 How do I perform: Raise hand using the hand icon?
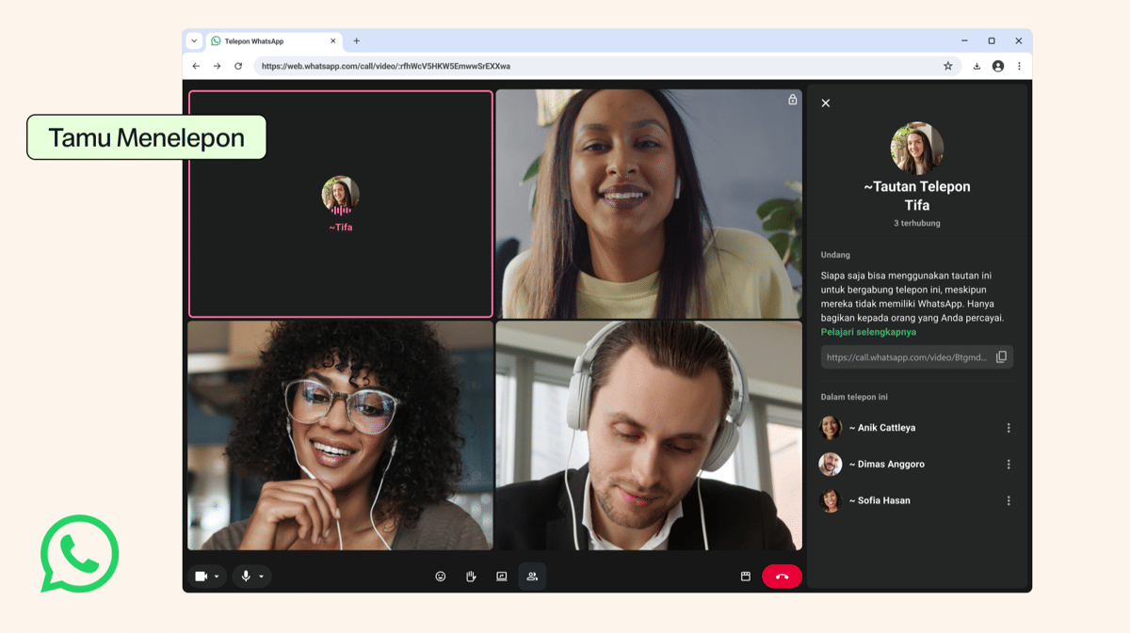[471, 577]
